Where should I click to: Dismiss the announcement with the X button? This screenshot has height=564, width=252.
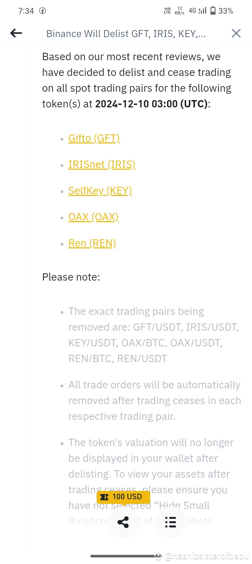coord(236,33)
